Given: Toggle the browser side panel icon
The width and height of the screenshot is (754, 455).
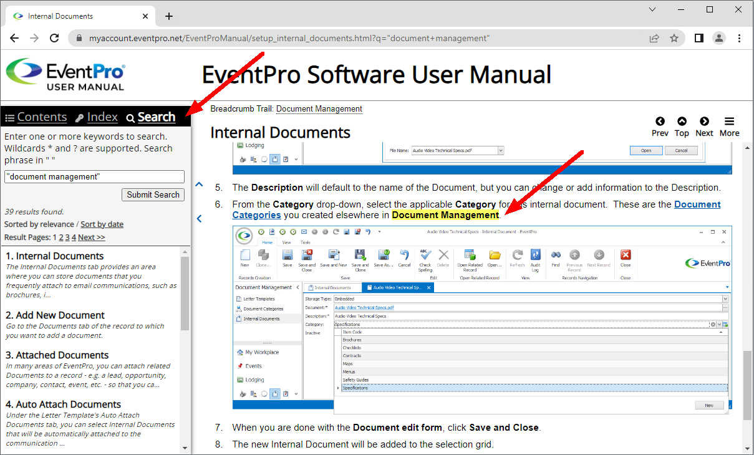Looking at the screenshot, I should click(x=698, y=38).
